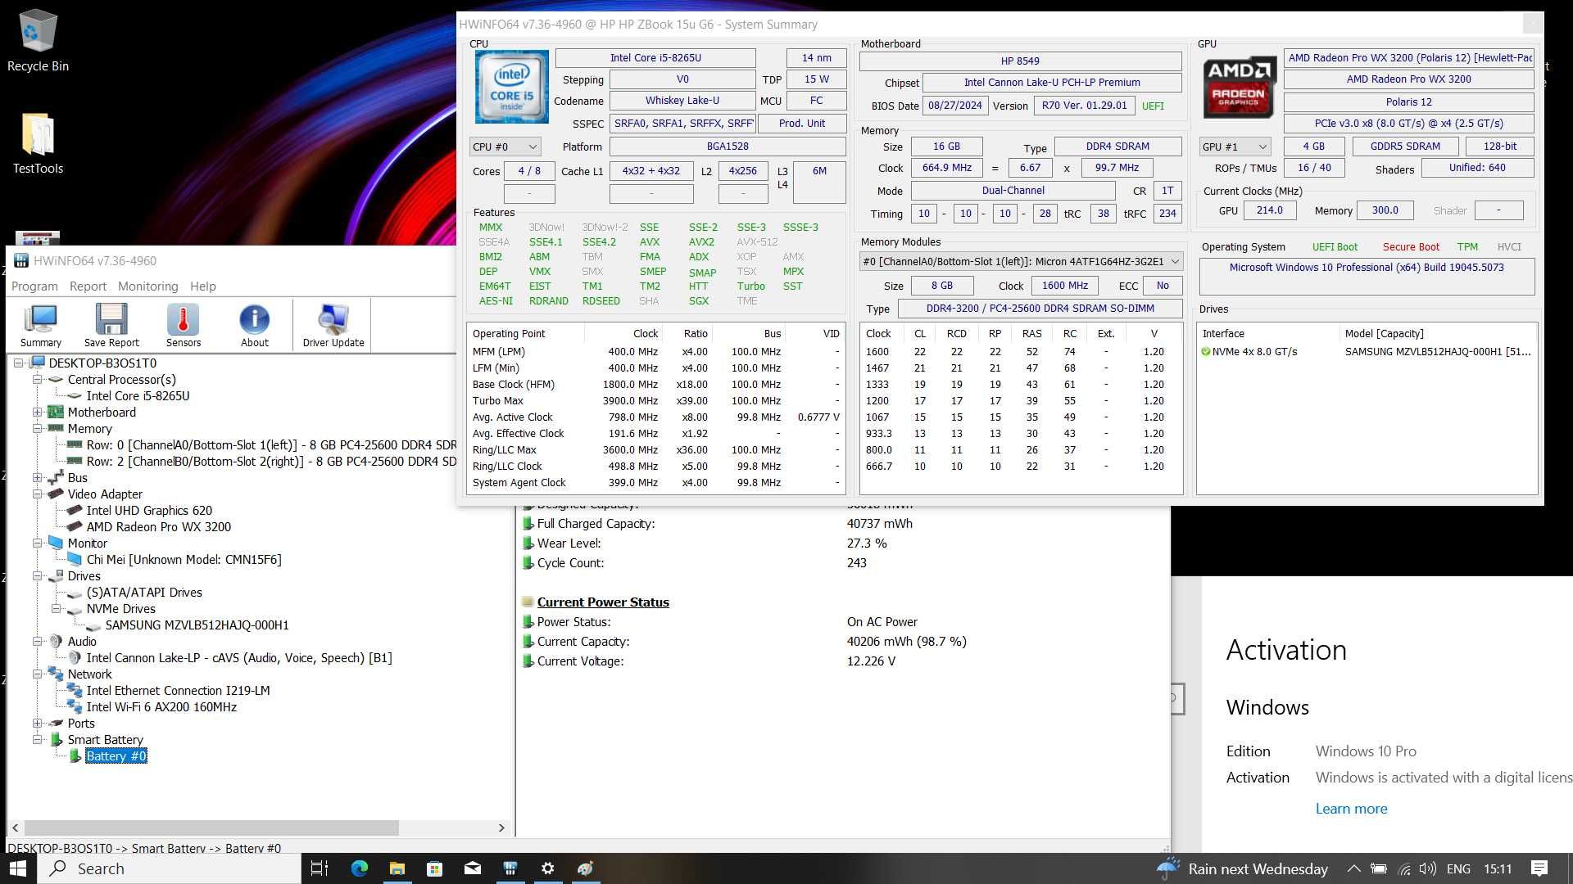Select the Battery #0 tree item
The width and height of the screenshot is (1573, 884).
116,755
